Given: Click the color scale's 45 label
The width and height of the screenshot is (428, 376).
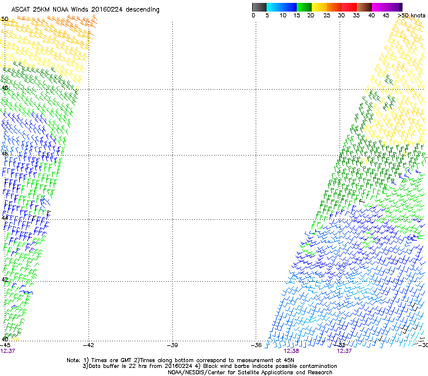Looking at the screenshot, I should tap(386, 16).
